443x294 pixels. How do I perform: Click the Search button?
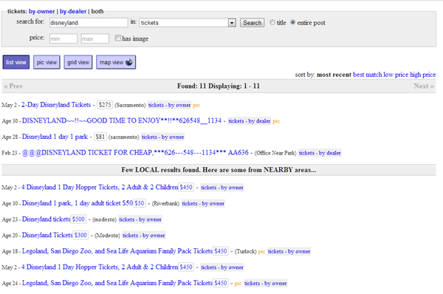(253, 23)
